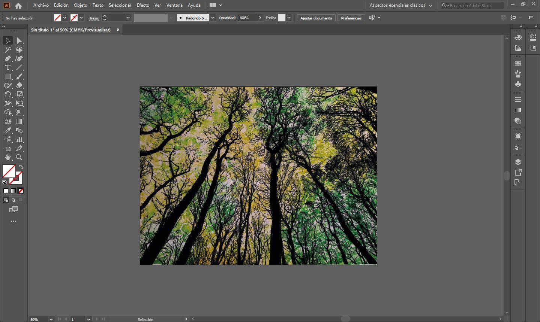540x322 pixels.
Task: Open the Symbols club-shaped panel icon
Action: [518, 85]
